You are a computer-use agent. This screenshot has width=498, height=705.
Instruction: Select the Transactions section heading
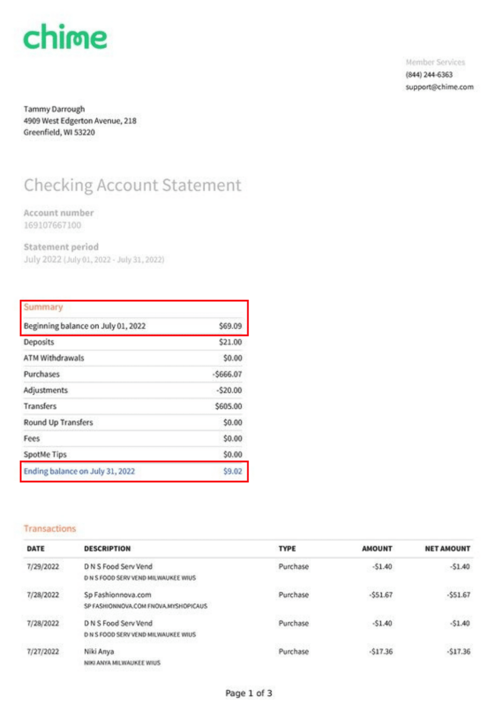pos(50,528)
